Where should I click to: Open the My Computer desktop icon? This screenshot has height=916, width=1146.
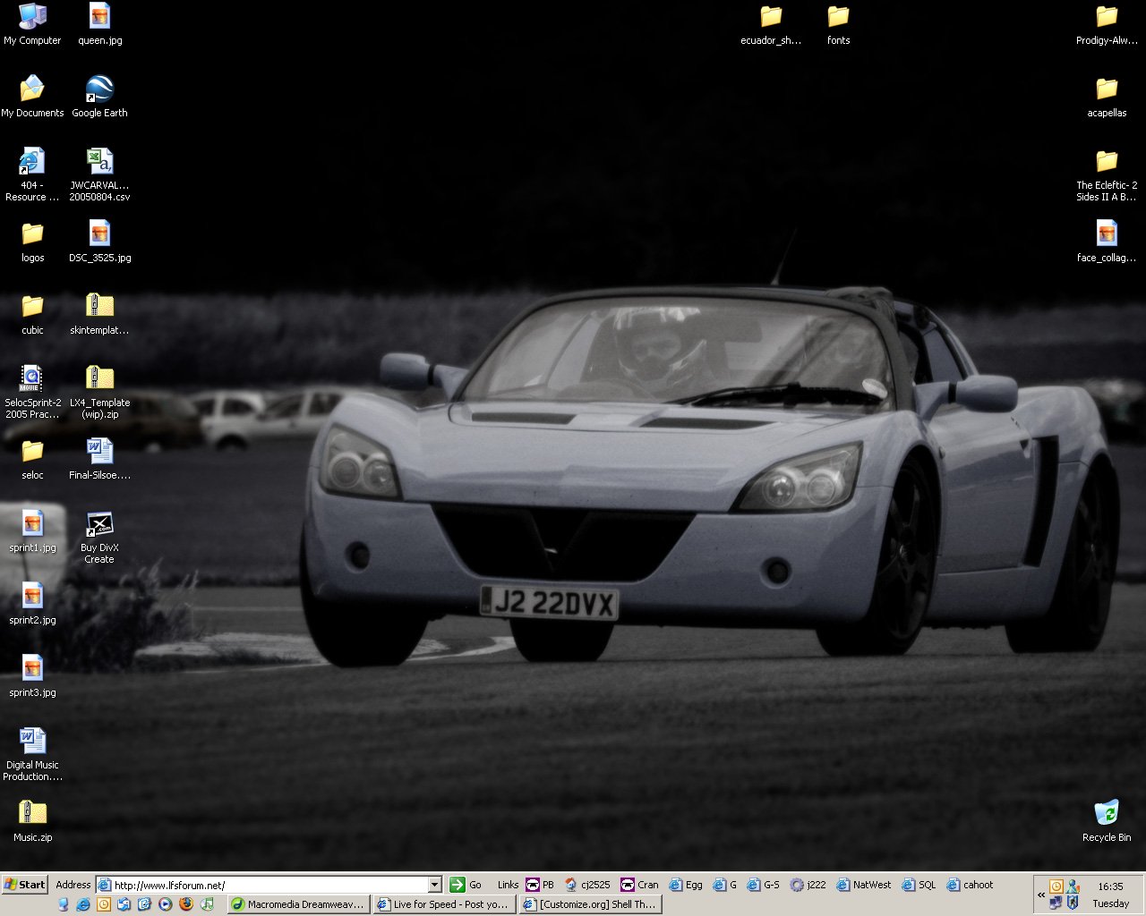pyautogui.click(x=32, y=18)
